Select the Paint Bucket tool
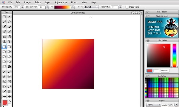Viewport: 179px width, 107px height. [x=9, y=37]
